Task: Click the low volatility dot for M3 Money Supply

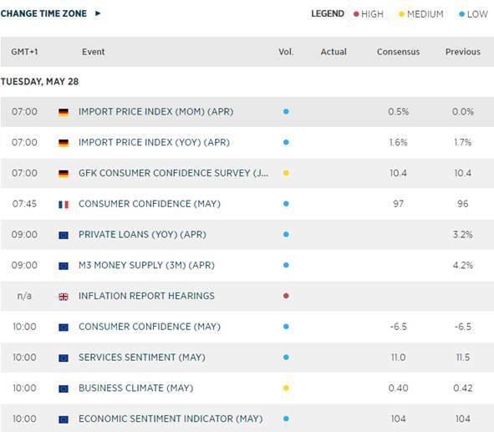Action: pyautogui.click(x=286, y=265)
